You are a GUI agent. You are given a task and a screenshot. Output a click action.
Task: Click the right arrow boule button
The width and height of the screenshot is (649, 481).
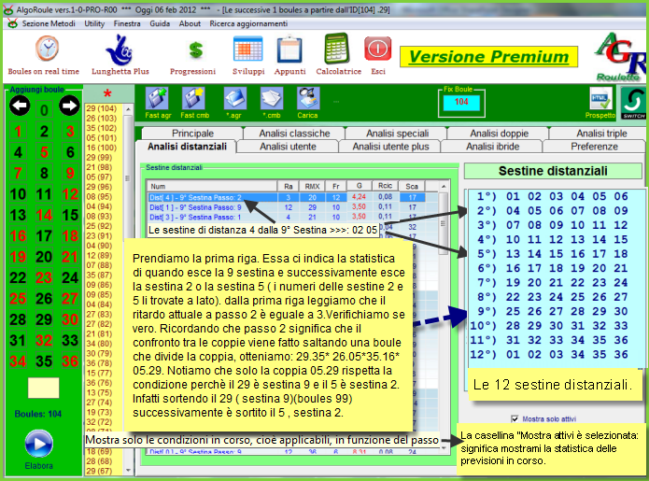click(69, 106)
